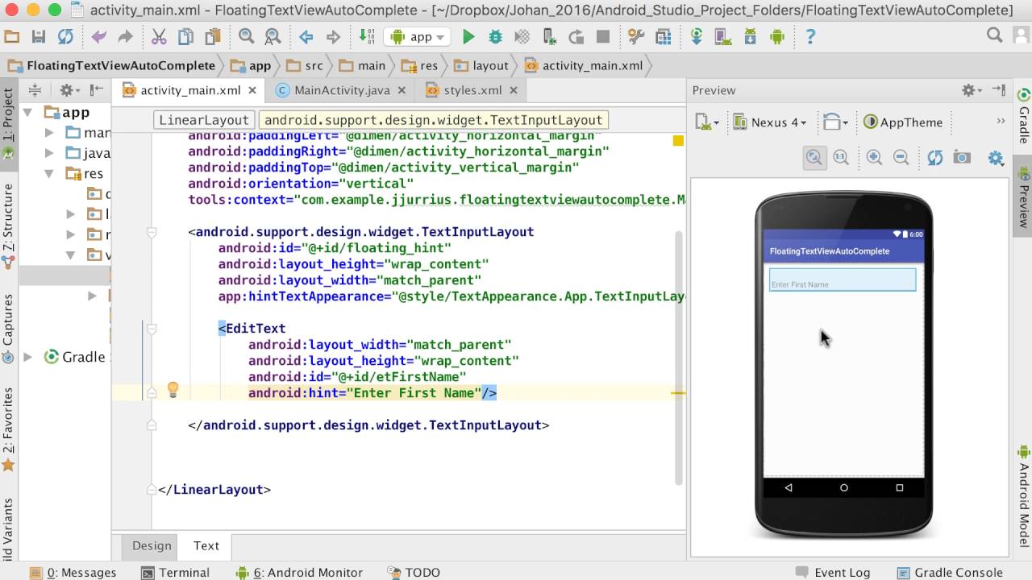Click the Find magnifier icon
The height and width of the screenshot is (580, 1032).
[x=247, y=37]
